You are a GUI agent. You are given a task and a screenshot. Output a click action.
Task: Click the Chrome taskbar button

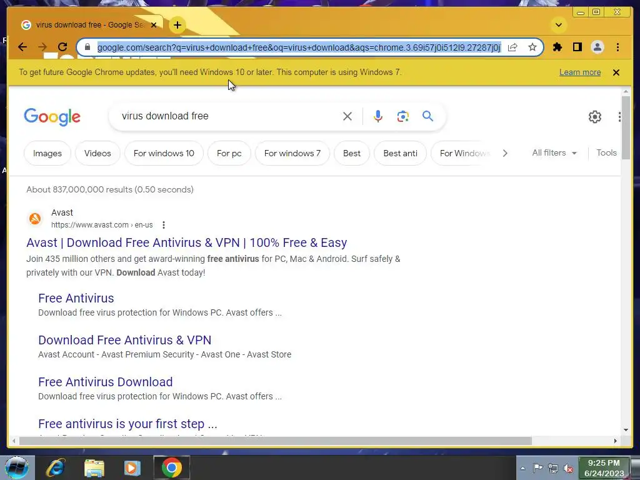click(172, 467)
